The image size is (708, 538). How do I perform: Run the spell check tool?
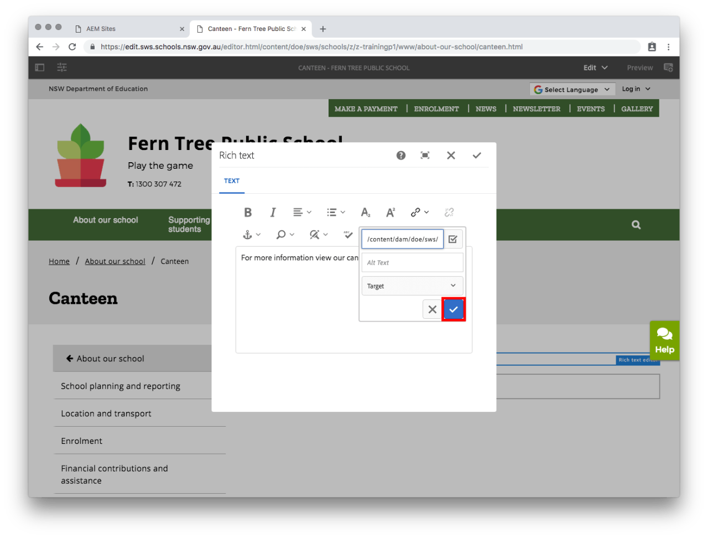point(348,235)
